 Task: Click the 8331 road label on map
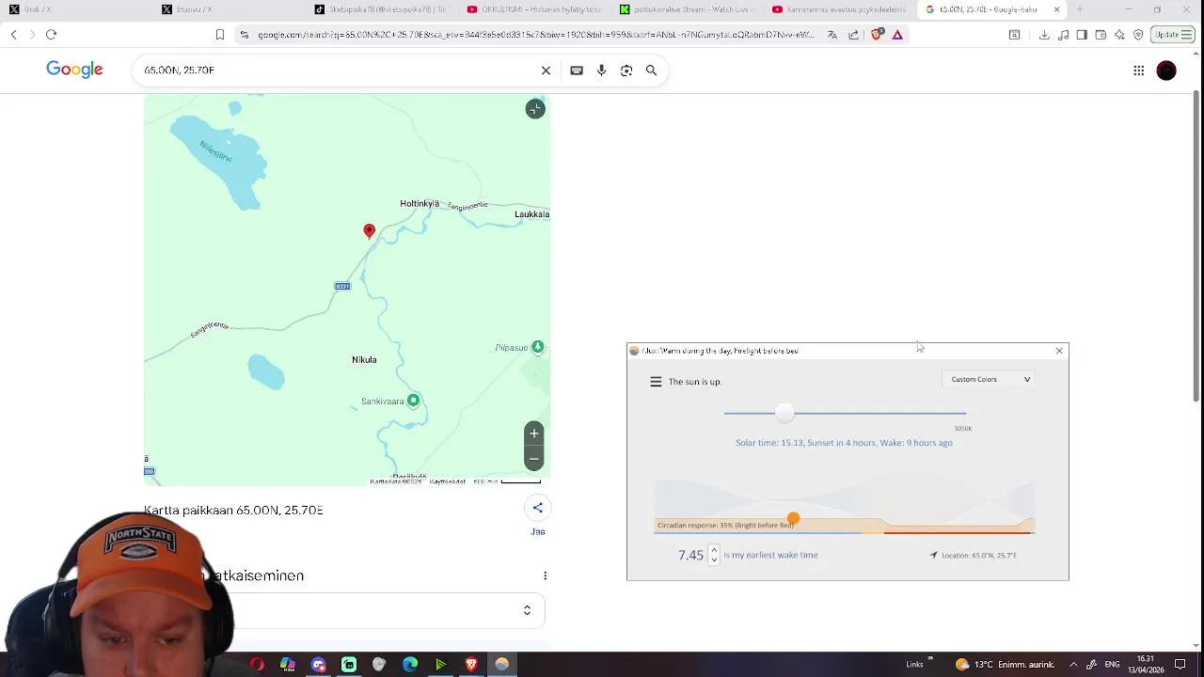(x=342, y=286)
